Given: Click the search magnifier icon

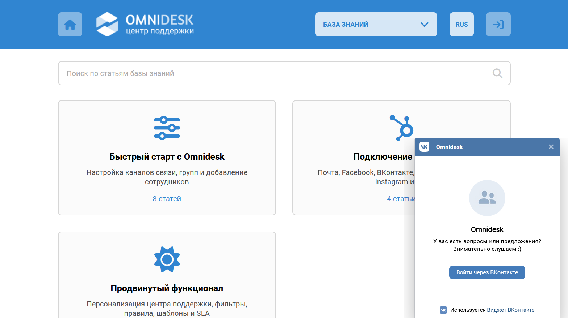Looking at the screenshot, I should (497, 73).
